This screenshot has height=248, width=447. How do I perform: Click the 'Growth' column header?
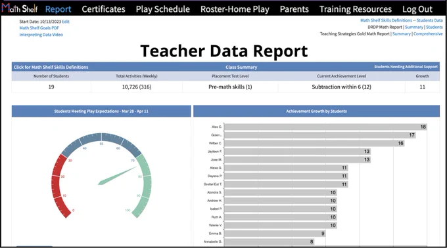(x=422, y=76)
